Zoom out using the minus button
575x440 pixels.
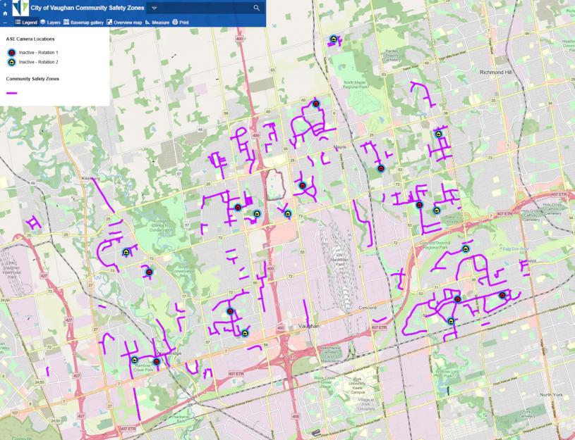5,23
